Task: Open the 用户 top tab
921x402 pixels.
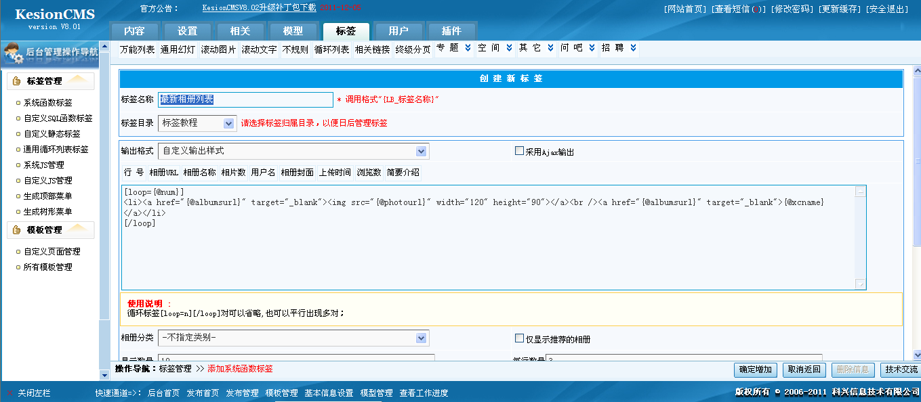Action: (x=398, y=31)
